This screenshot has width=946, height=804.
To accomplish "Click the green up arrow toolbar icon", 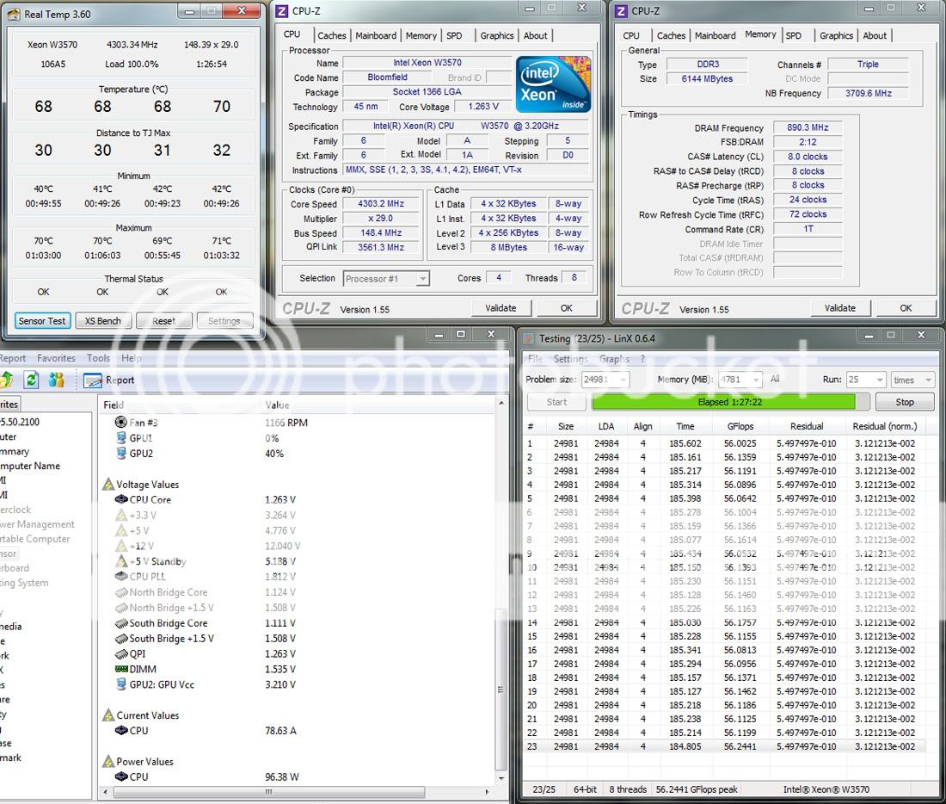I will (x=7, y=380).
